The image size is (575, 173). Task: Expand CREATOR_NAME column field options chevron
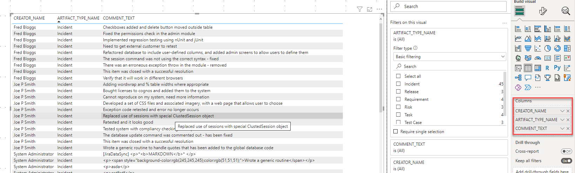[x=562, y=111]
